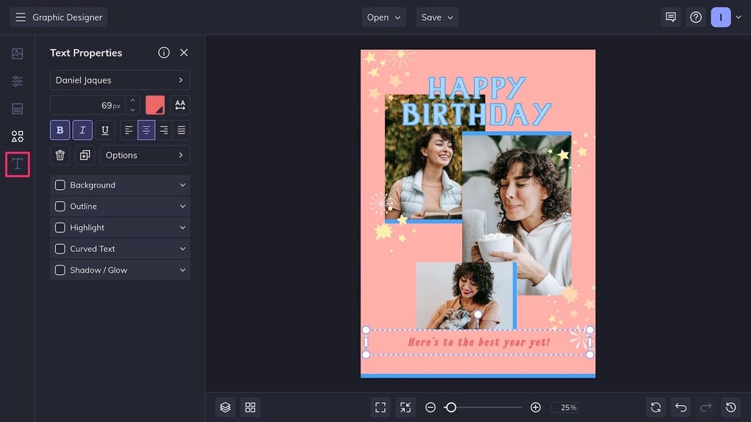The height and width of the screenshot is (422, 751).
Task: Open the feedback comment icon
Action: [x=671, y=17]
